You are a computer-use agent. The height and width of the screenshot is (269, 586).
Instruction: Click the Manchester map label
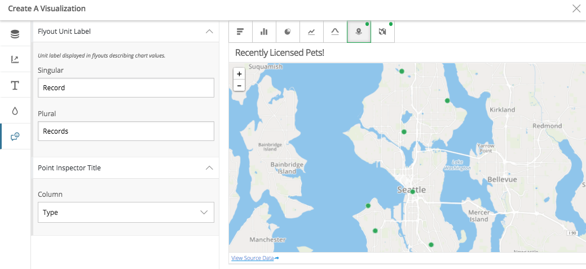267,240
